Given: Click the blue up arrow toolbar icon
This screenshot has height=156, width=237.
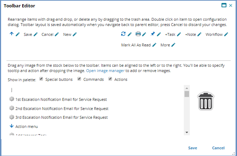Looking at the screenshot, I should [x=12, y=34].
